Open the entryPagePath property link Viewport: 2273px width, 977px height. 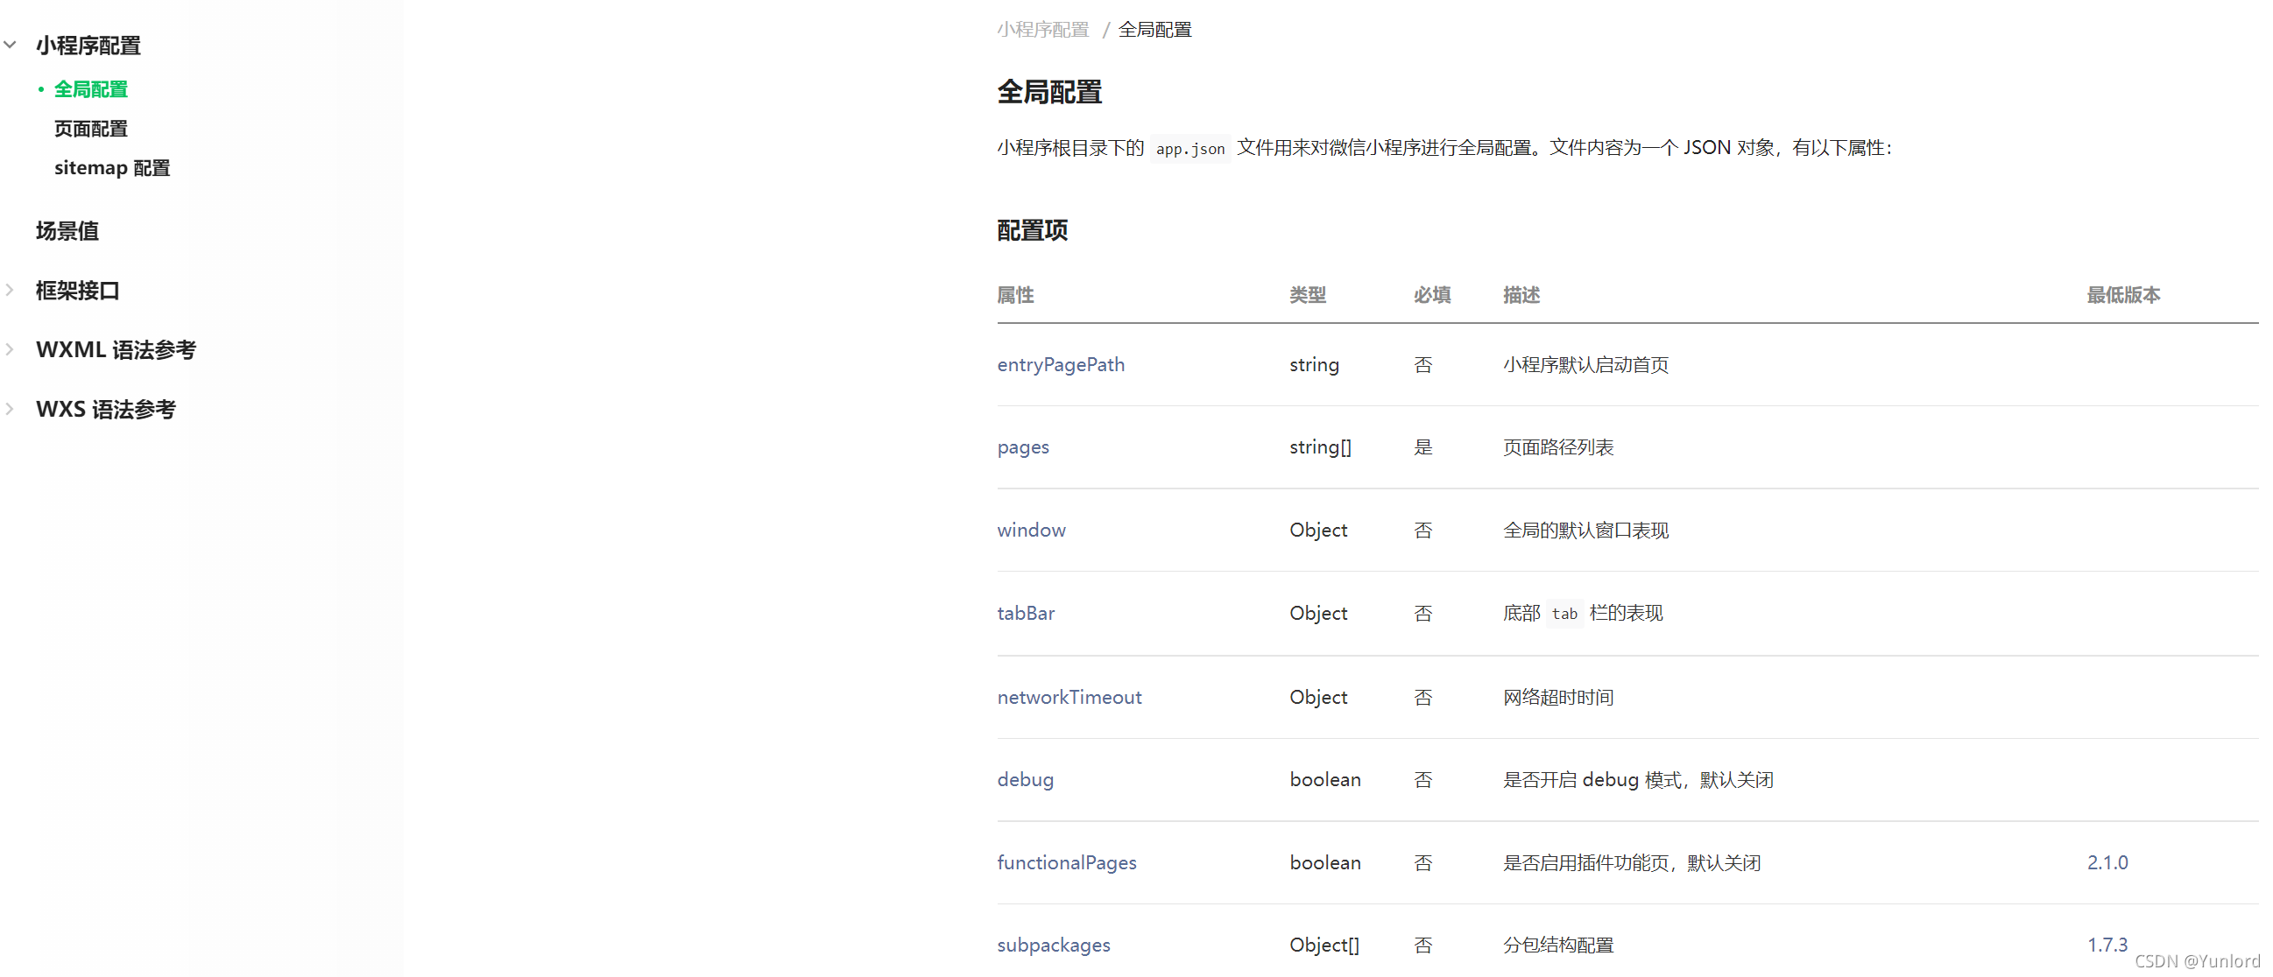click(x=1061, y=364)
